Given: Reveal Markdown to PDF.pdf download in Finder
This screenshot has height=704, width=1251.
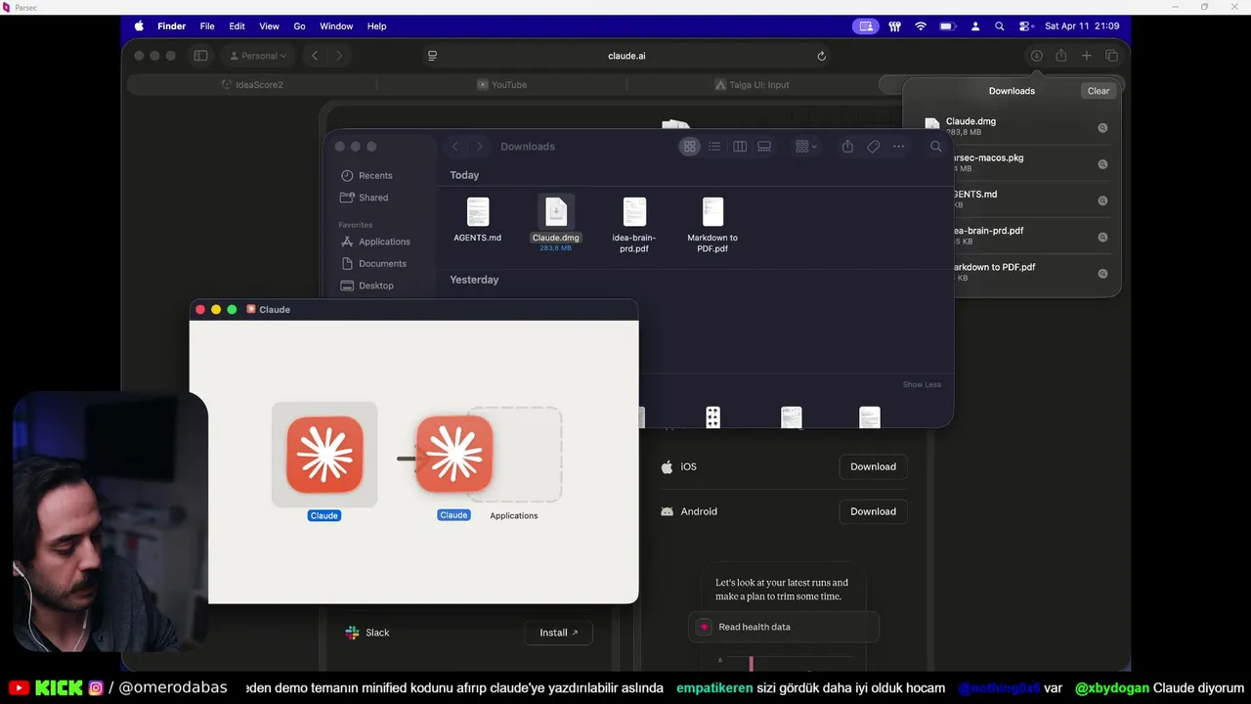Looking at the screenshot, I should 1102,273.
